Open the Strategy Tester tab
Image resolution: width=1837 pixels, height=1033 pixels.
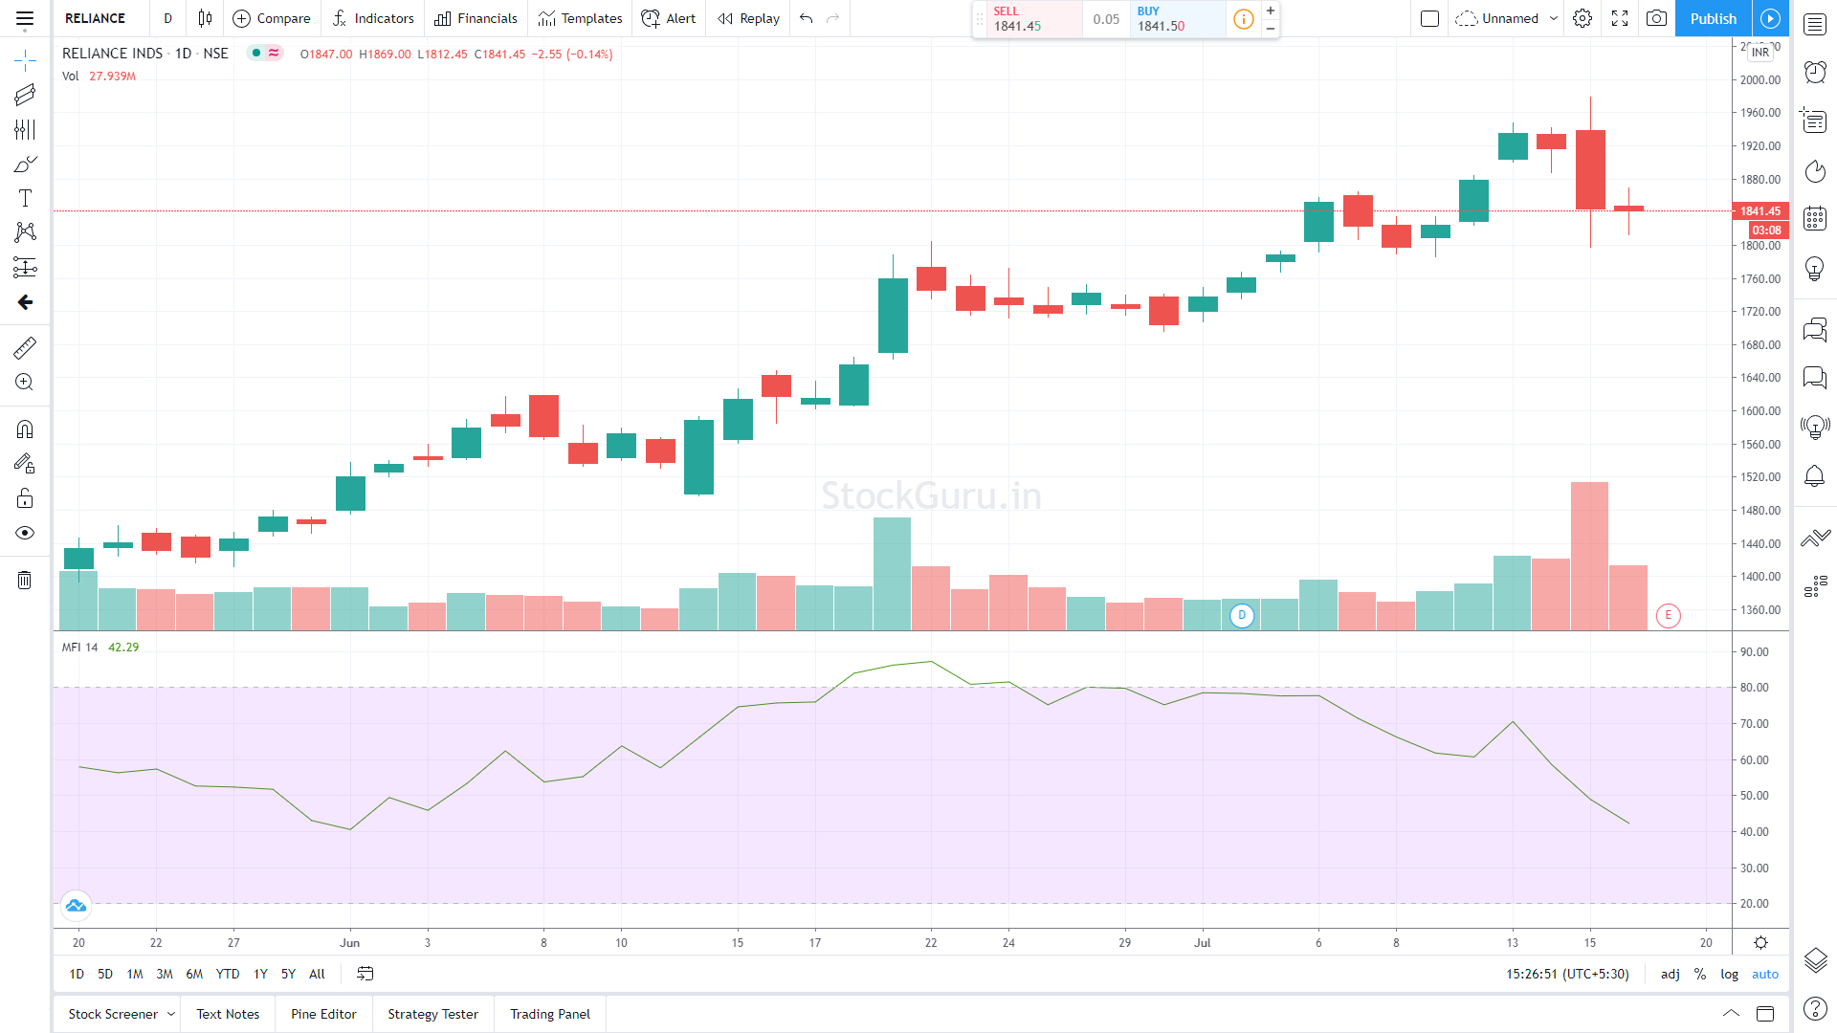coord(432,1014)
